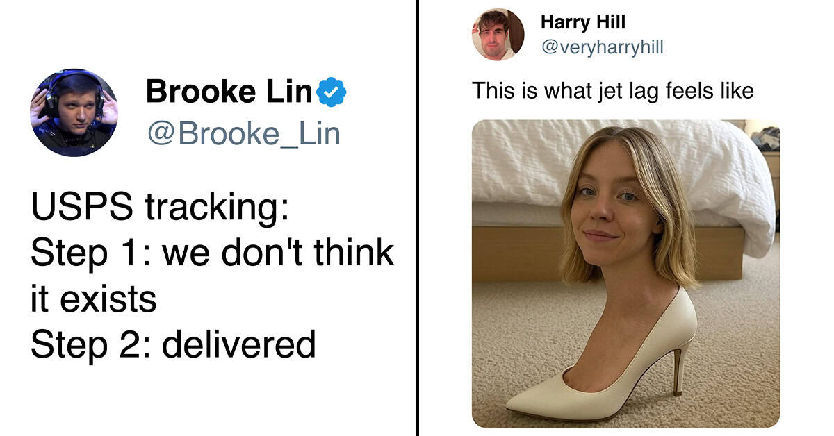Image resolution: width=834 pixels, height=436 pixels.
Task: Open the jet lag tweet photo
Action: pos(625,274)
